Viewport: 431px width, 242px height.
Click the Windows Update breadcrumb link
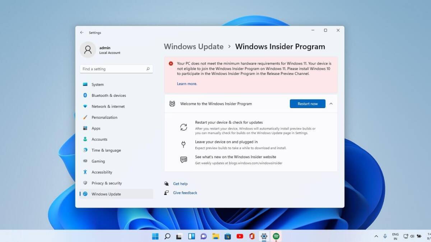click(194, 47)
